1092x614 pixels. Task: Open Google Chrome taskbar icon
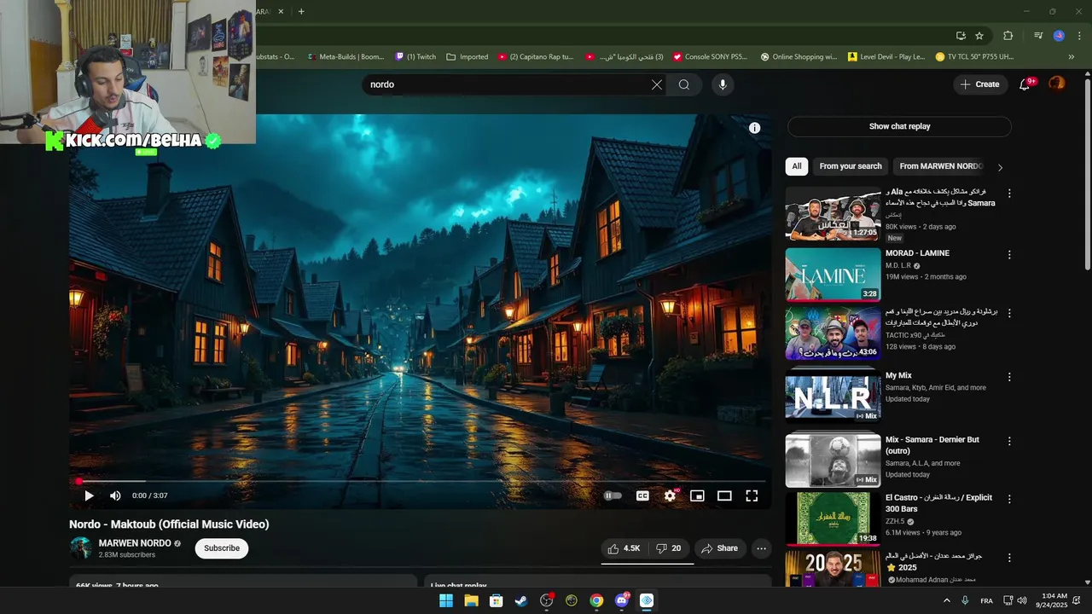click(x=596, y=600)
